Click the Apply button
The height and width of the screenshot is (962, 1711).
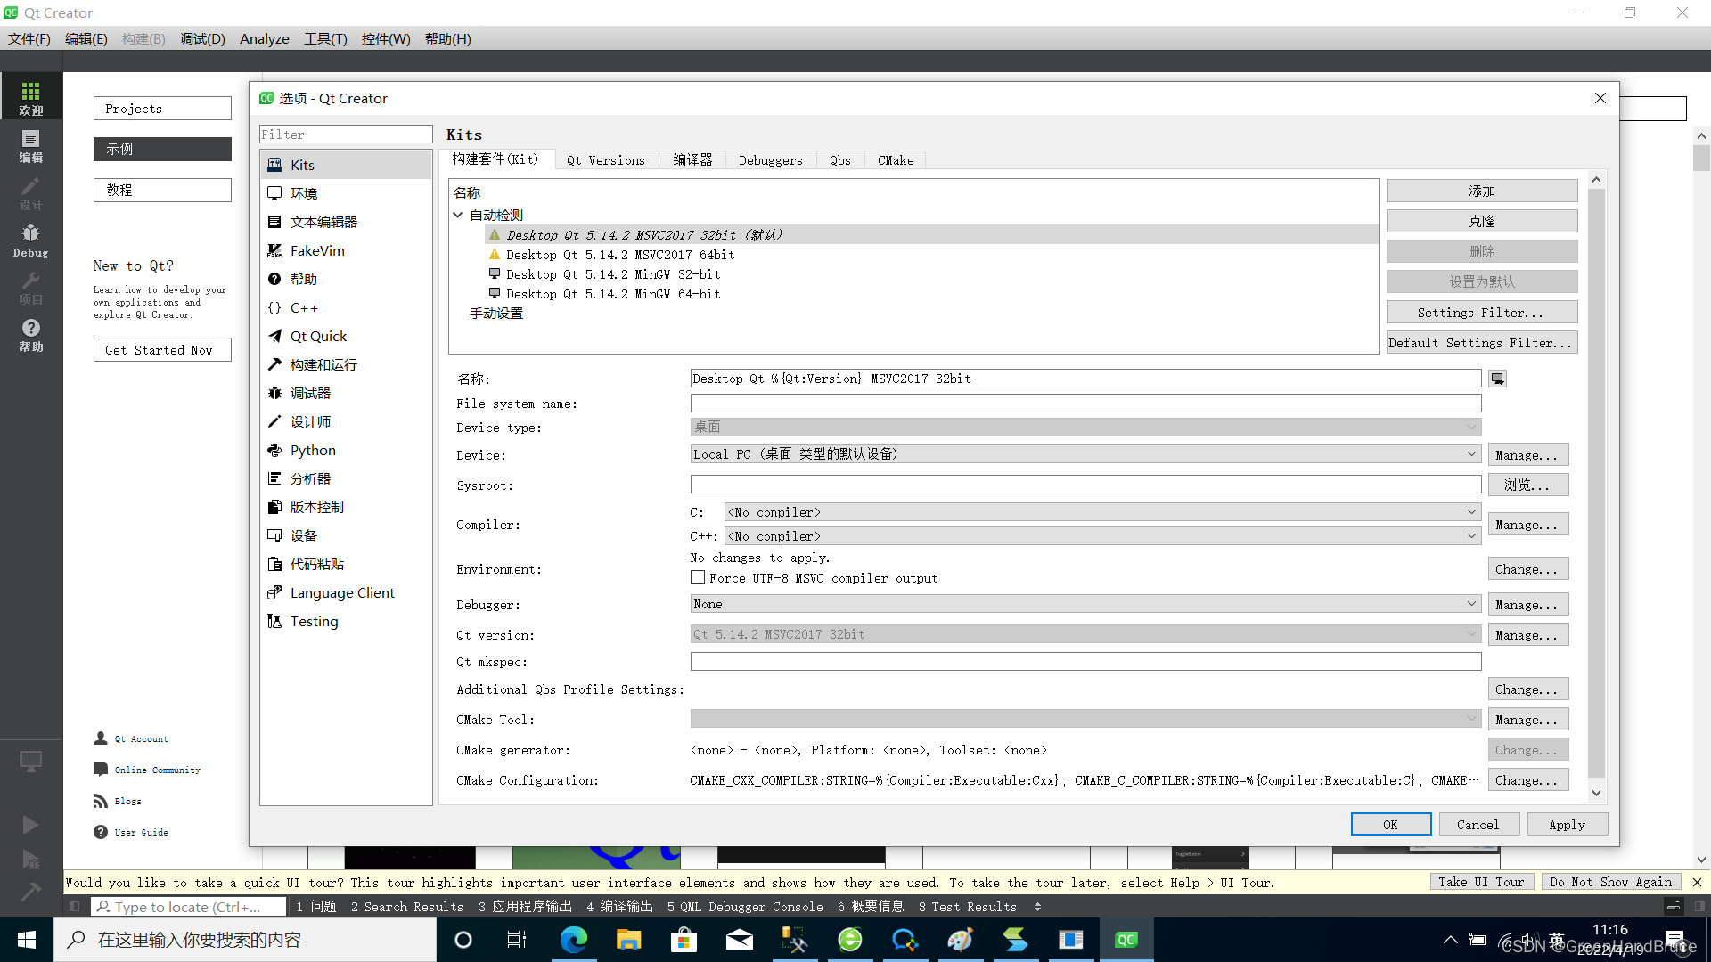(1567, 825)
